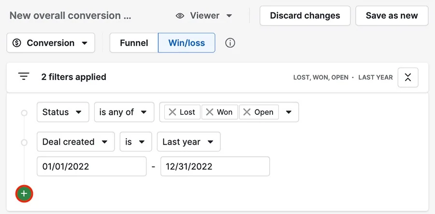Click the green add filter plus button
This screenshot has height=214, width=435.
pos(24,194)
